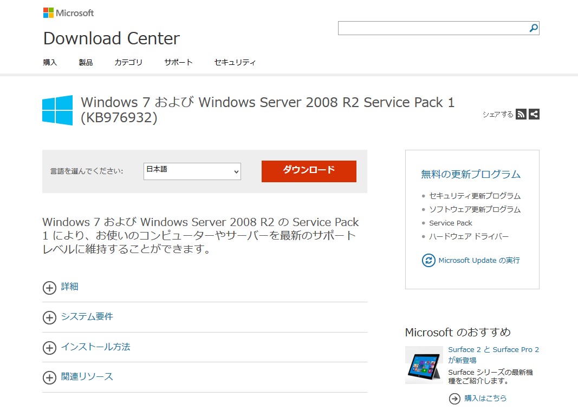Expand the システム要件 section
Screen dimensions: 578x418
pos(49,317)
